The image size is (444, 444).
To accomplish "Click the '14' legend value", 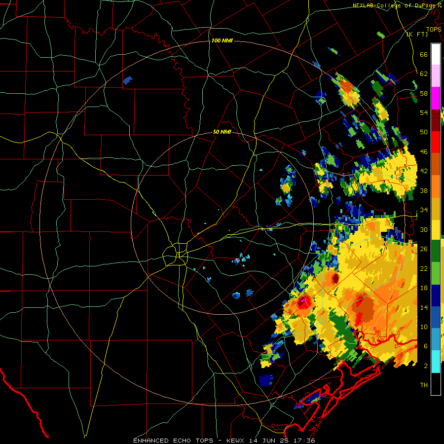I will click(424, 307).
